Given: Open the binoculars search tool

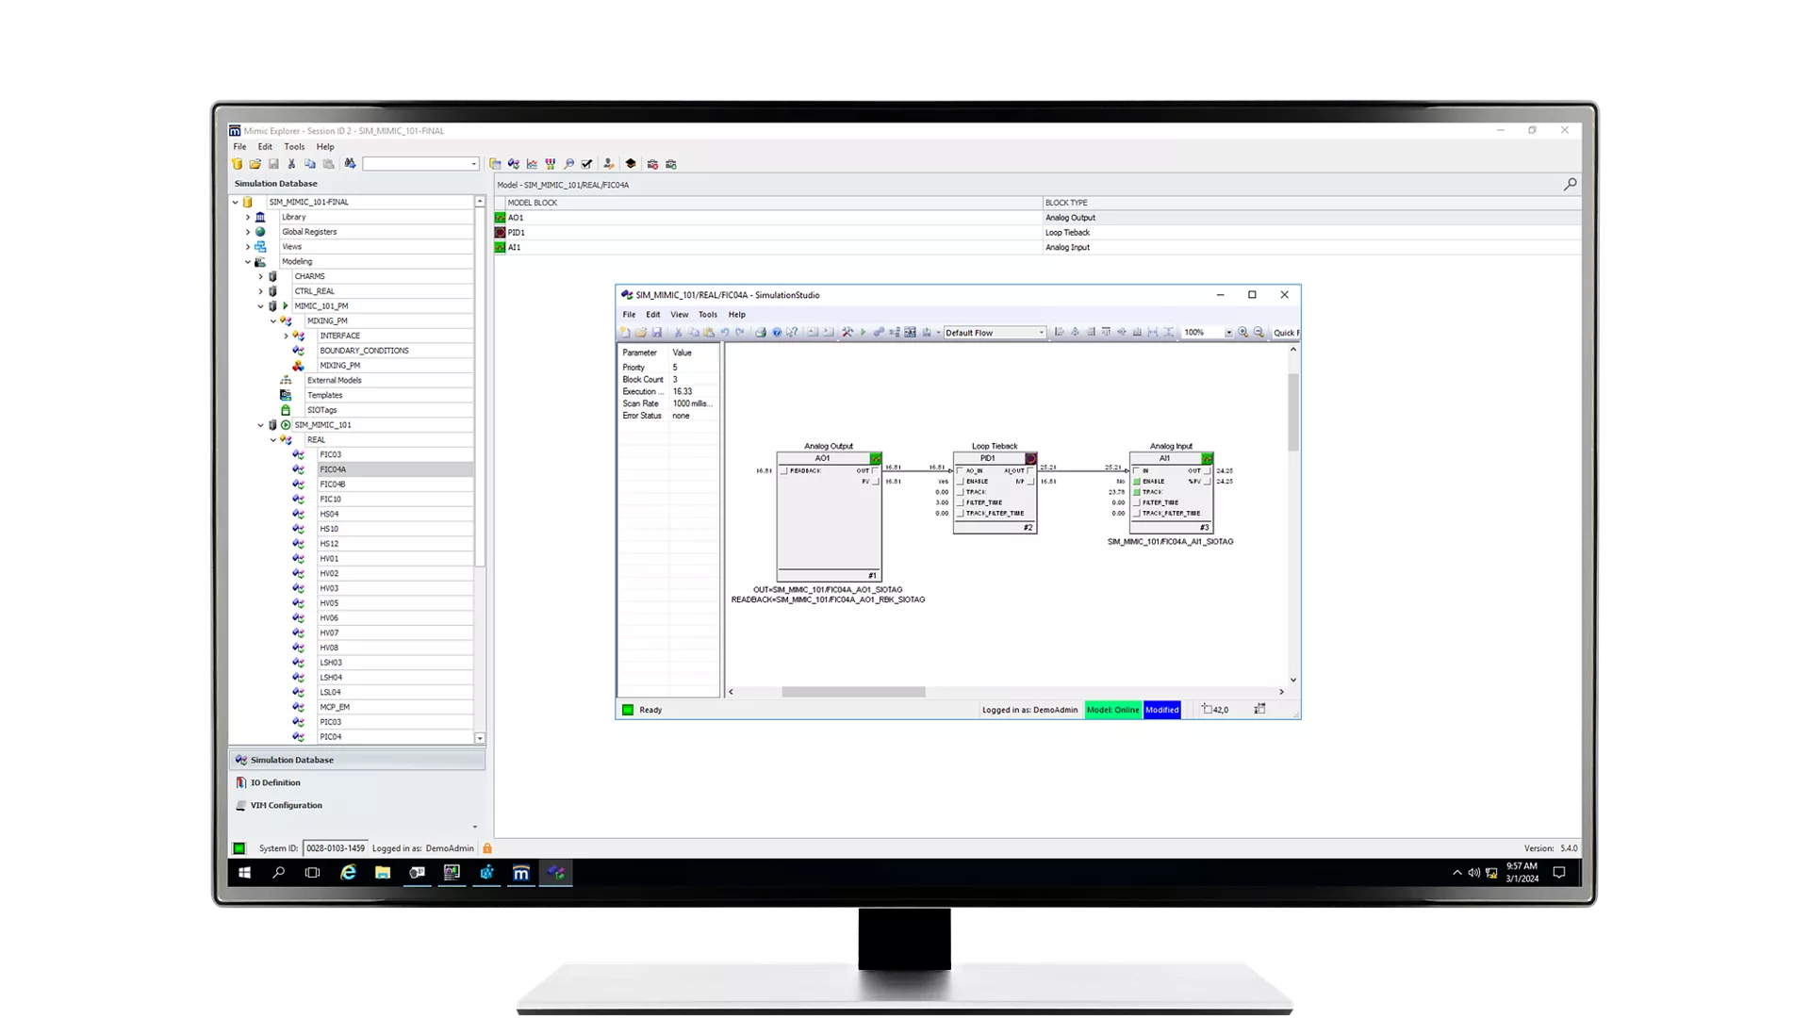Looking at the screenshot, I should click(x=350, y=163).
